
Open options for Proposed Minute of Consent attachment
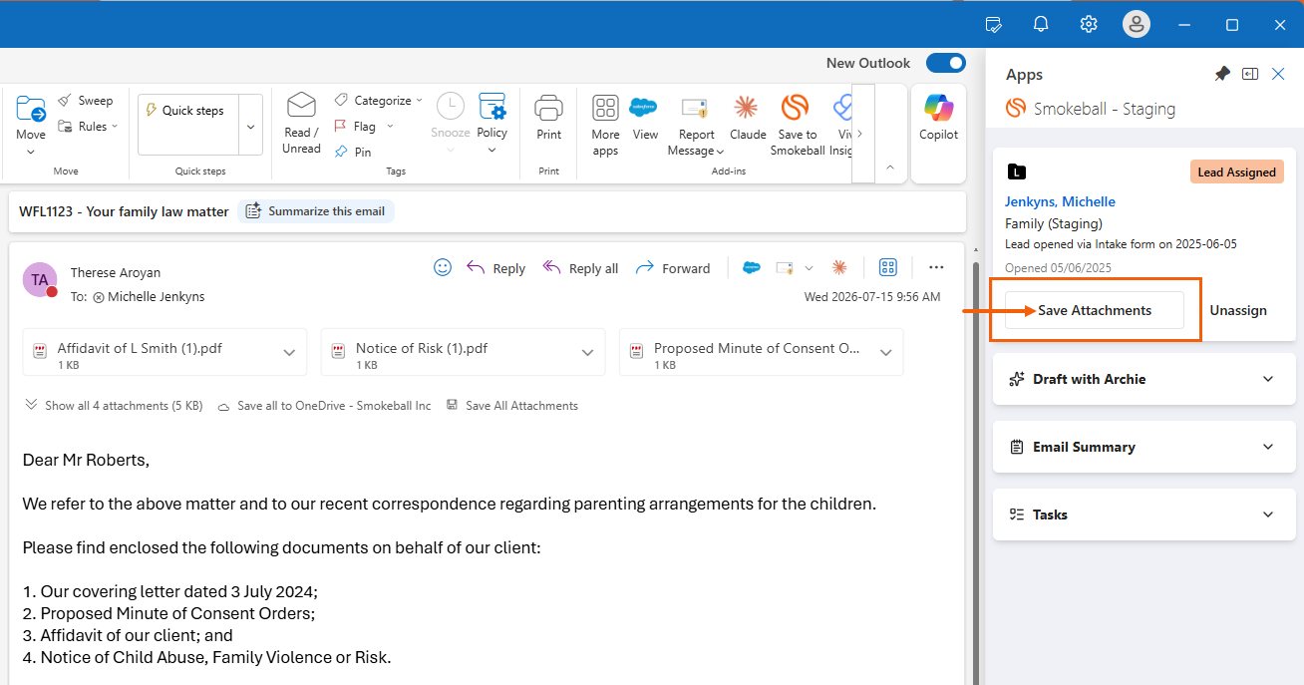point(885,352)
